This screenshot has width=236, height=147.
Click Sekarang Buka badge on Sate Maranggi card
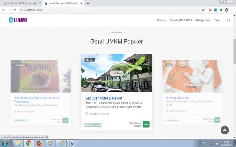point(20,121)
